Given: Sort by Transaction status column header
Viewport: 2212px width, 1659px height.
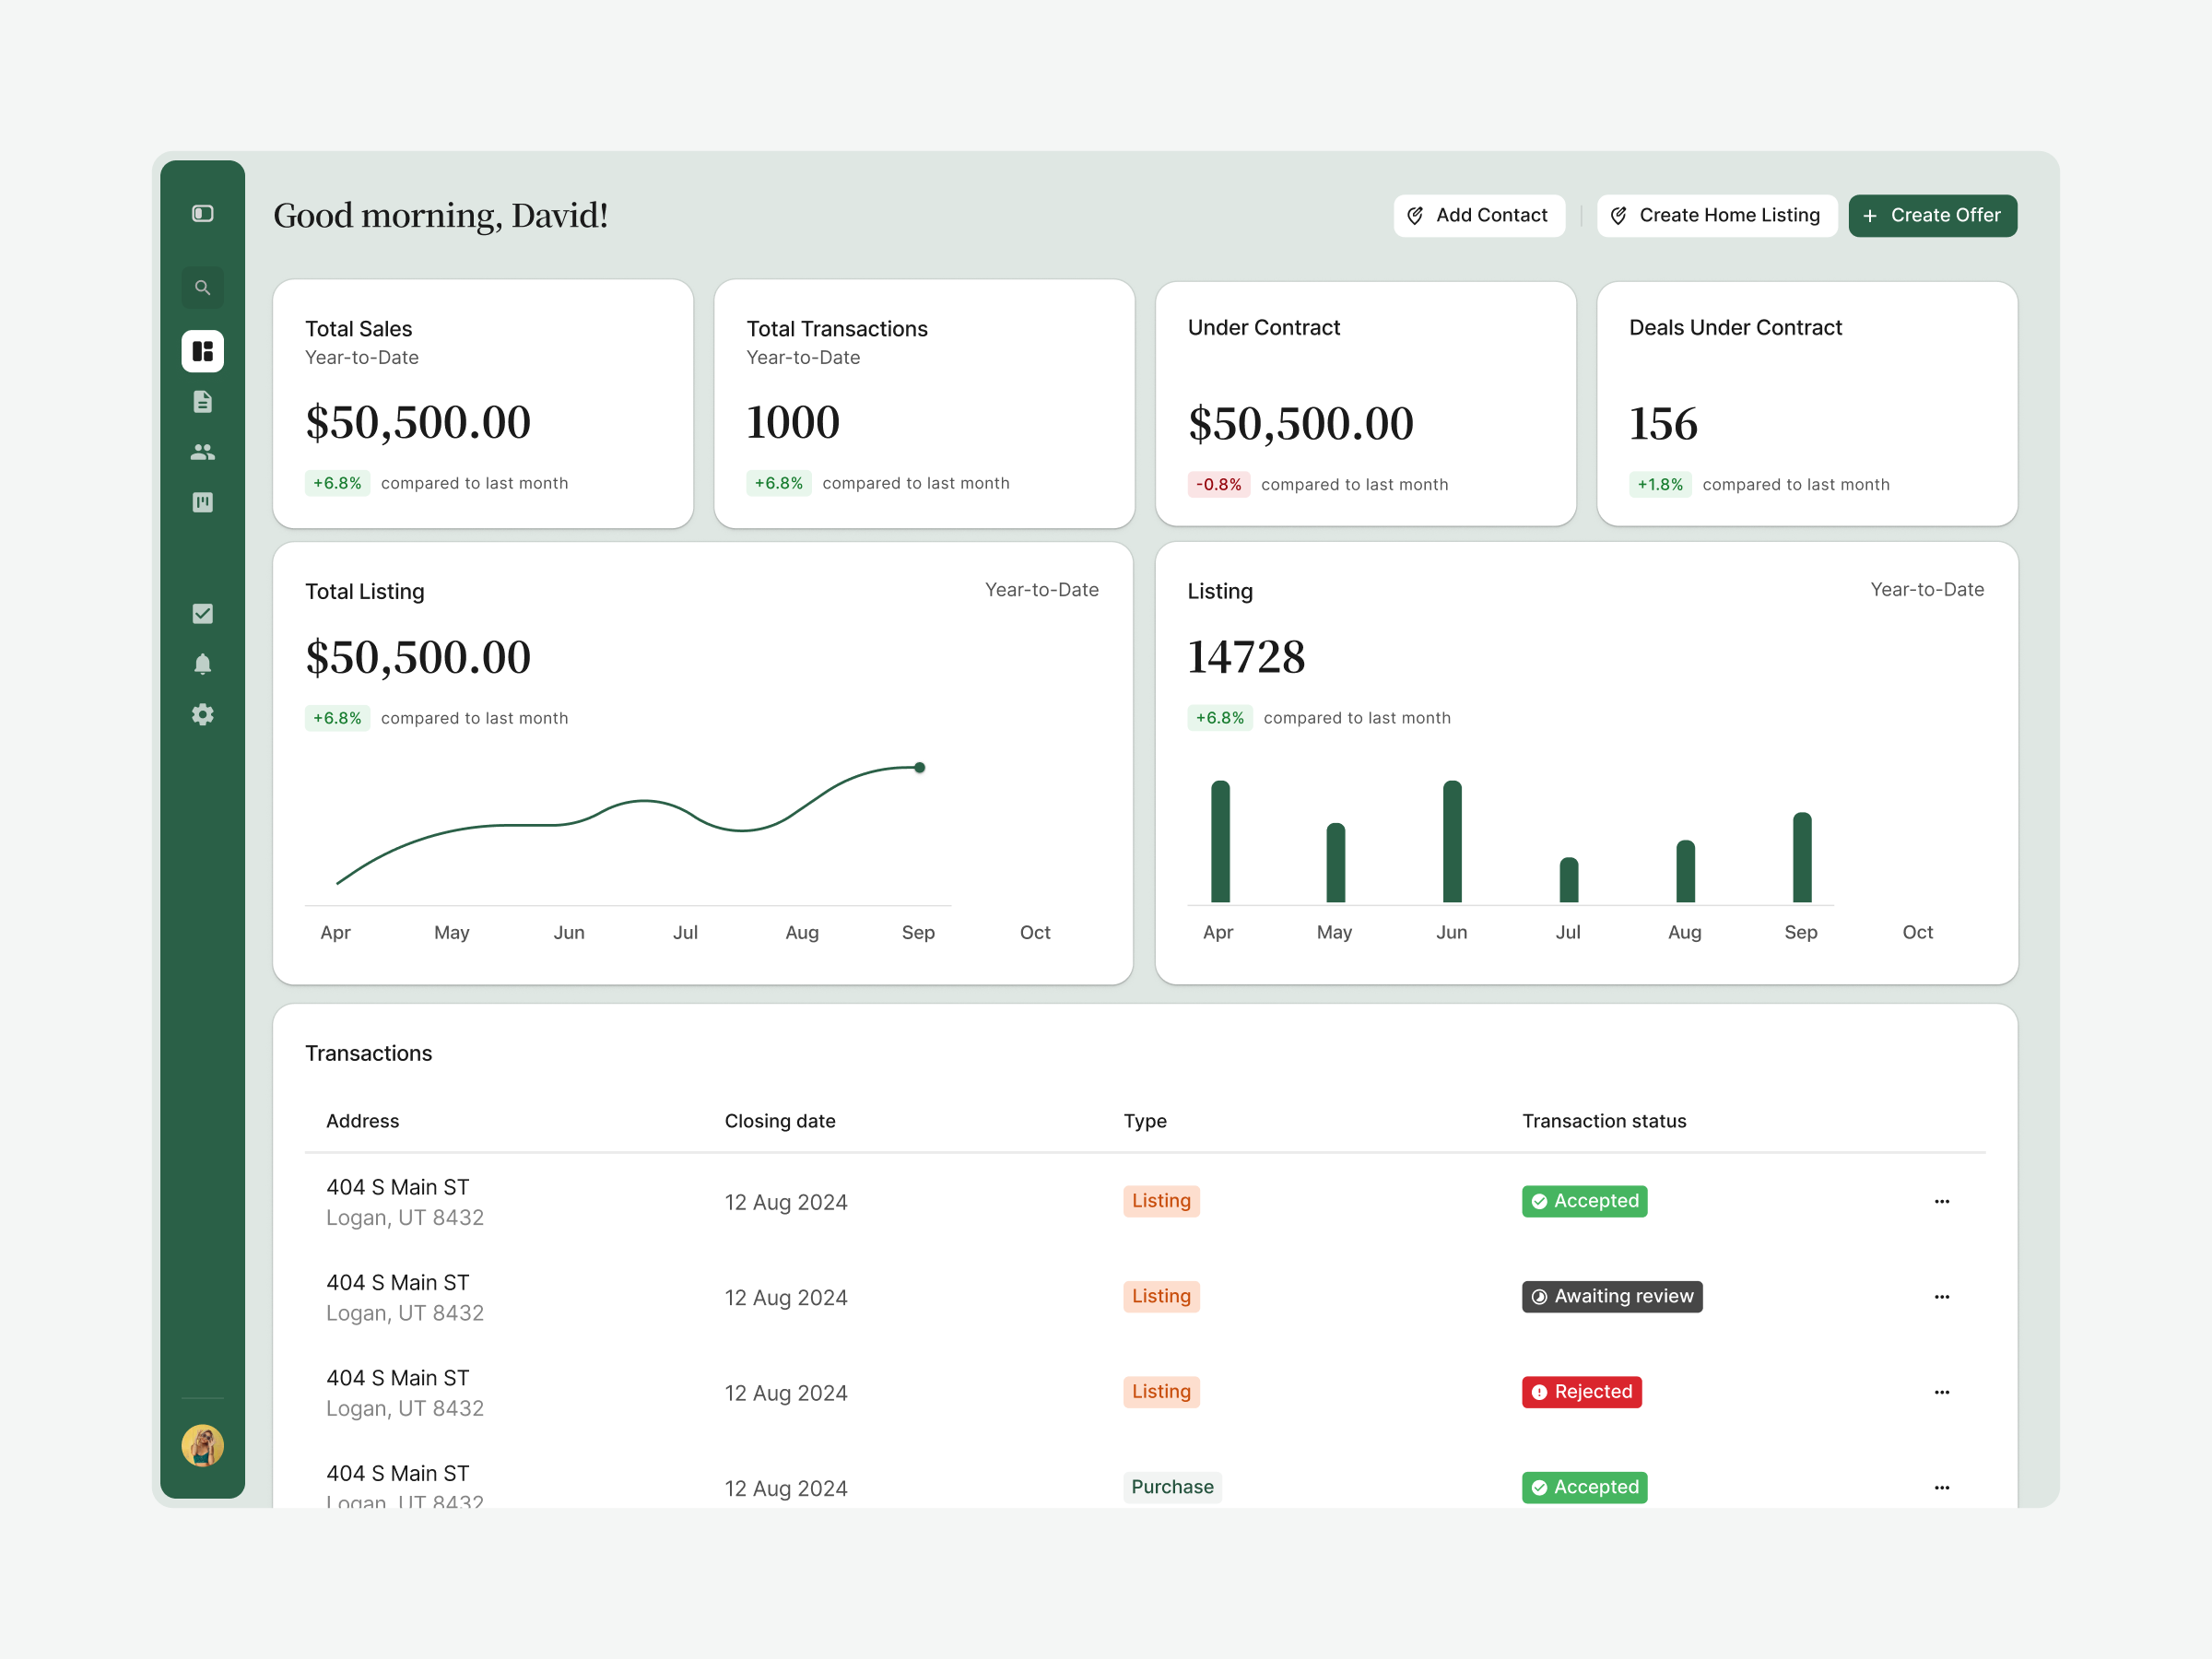Looking at the screenshot, I should click(x=1604, y=1121).
